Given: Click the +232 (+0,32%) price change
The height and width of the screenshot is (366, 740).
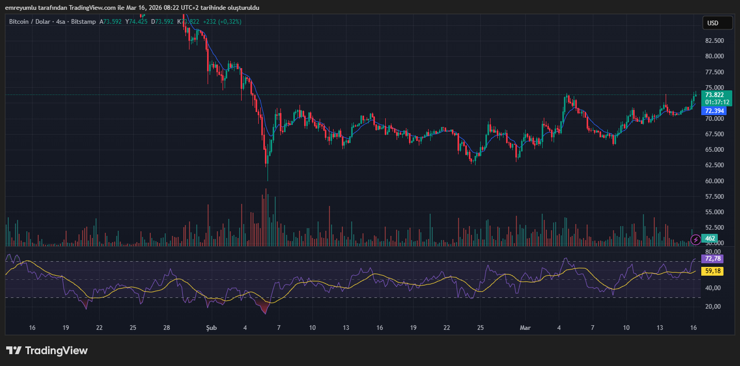Looking at the screenshot, I should (x=222, y=22).
